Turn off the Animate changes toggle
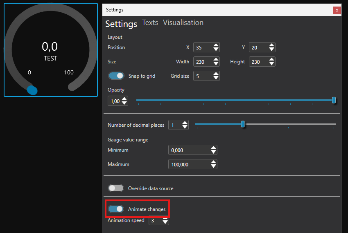This screenshot has height=233, width=348. (116, 209)
